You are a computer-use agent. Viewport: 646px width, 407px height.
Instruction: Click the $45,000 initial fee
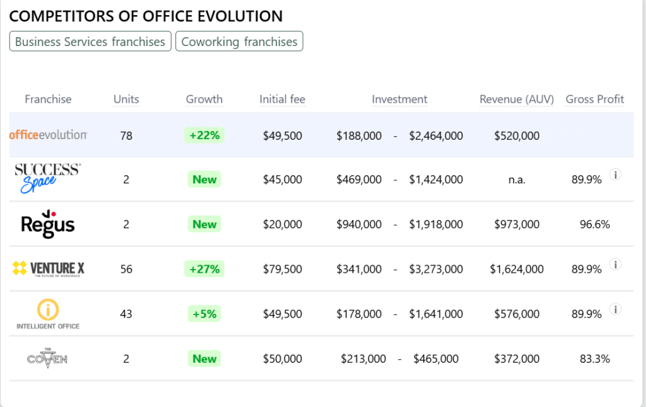283,180
